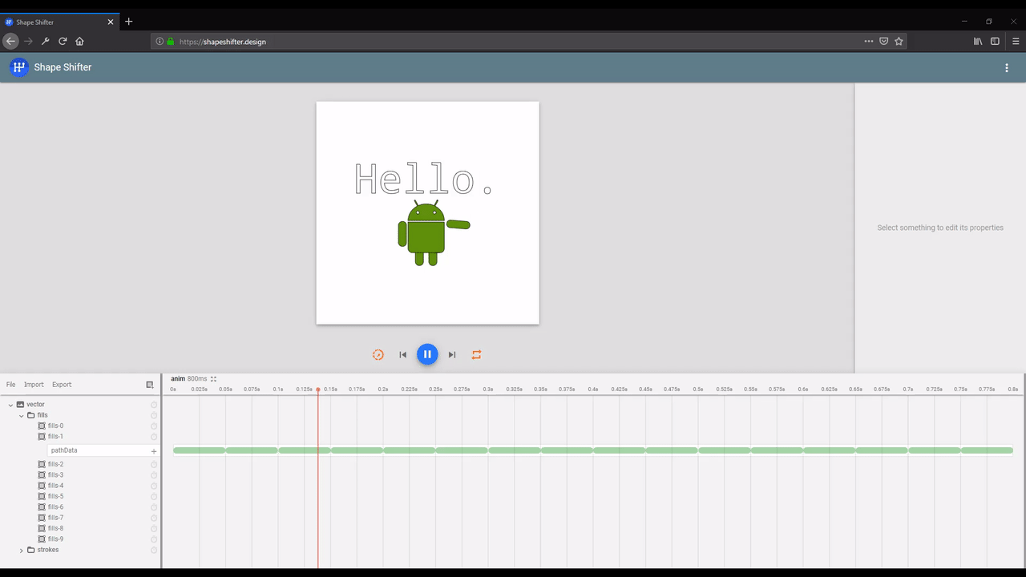This screenshot has width=1026, height=577.
Task: Click the browser home button
Action: click(x=79, y=41)
